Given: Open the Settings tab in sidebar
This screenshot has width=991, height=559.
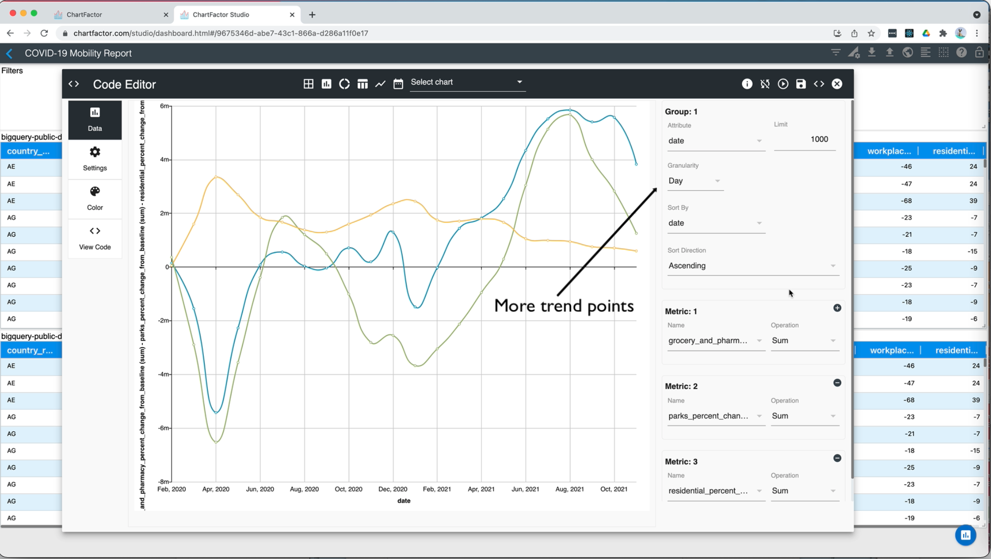Looking at the screenshot, I should point(95,159).
